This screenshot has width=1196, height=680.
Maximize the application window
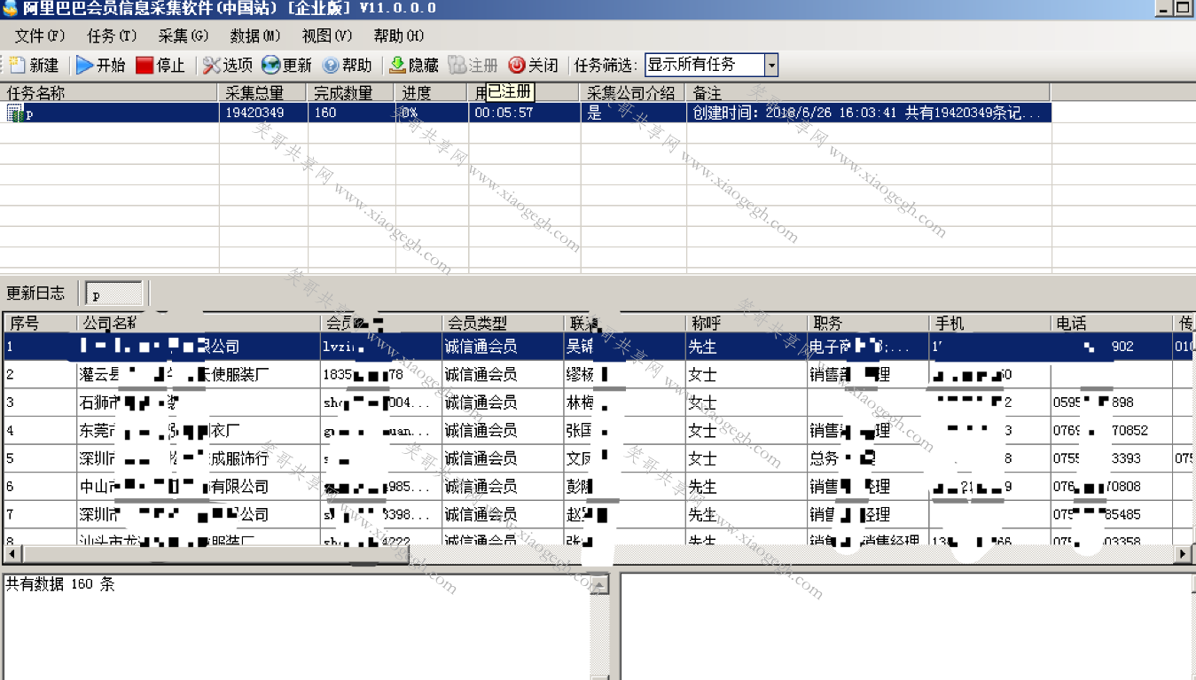click(1184, 7)
